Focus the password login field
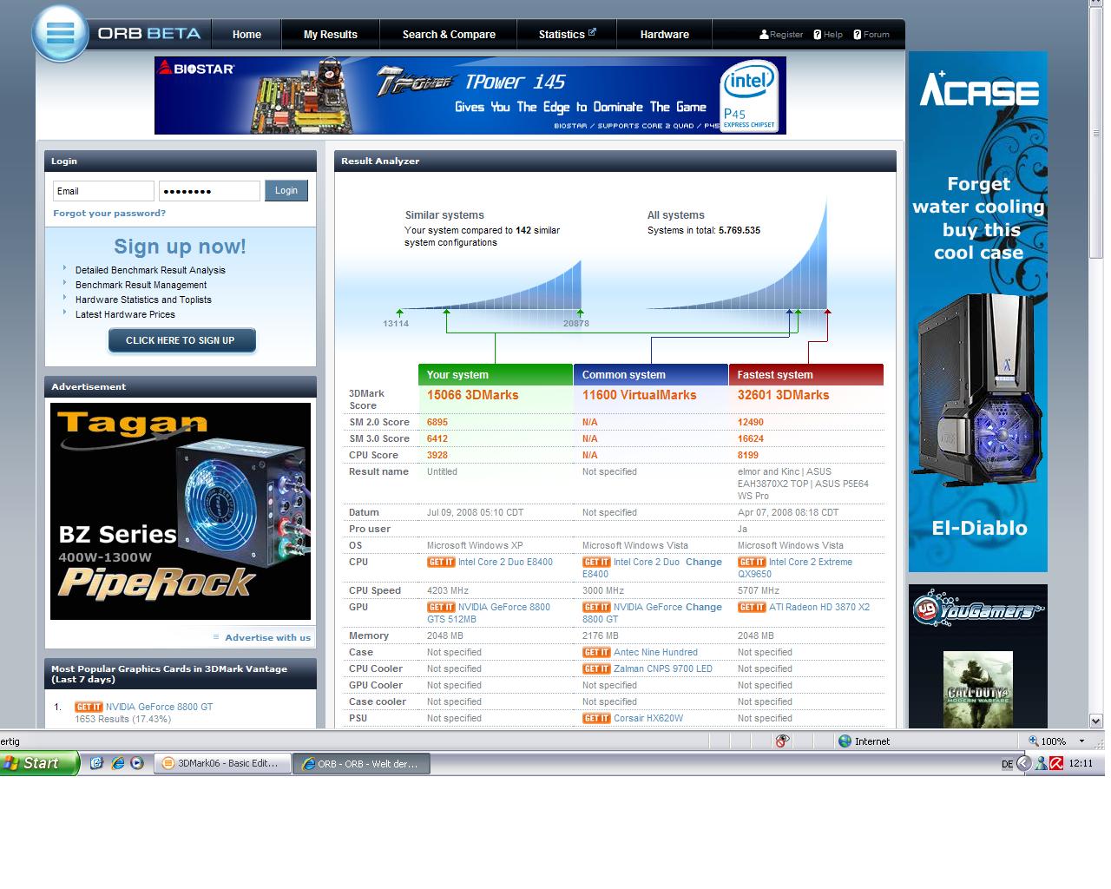 [x=209, y=191]
